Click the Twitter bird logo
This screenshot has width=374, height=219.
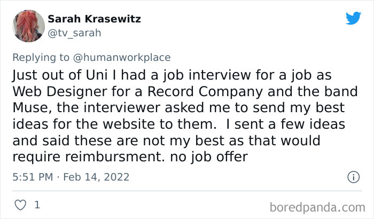pyautogui.click(x=353, y=19)
